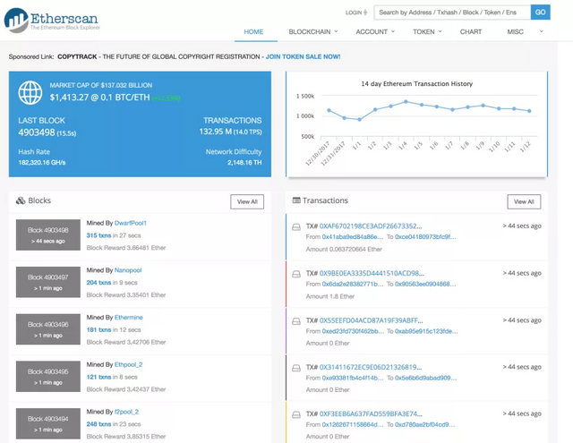Open transaction 0XF3EEB6A637FAD559BFA3E74

(371, 413)
